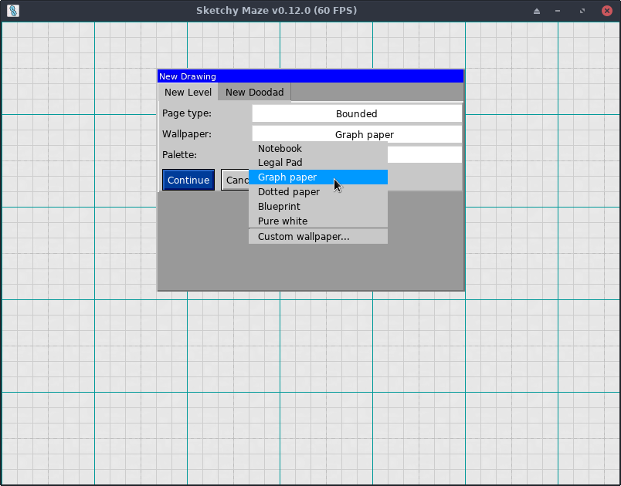This screenshot has width=621, height=486.
Task: Open the Page type dropdown showing Bounded
Action: point(356,113)
